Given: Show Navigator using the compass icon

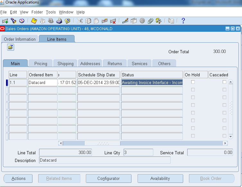Looking at the screenshot, I should tap(22, 21).
